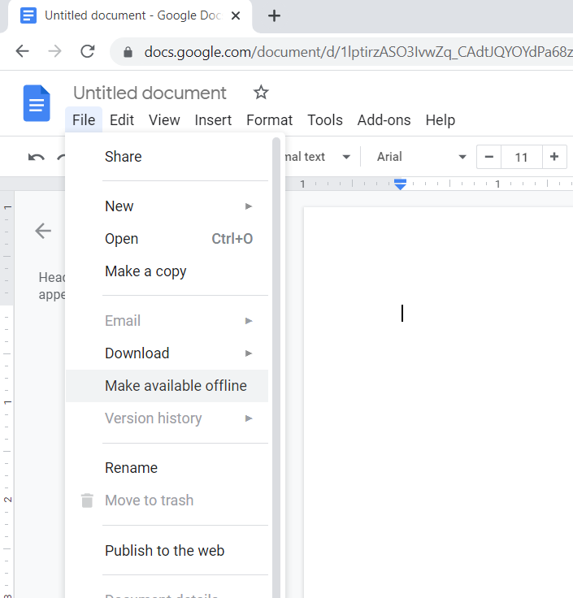Expand the Email submenu arrow

[249, 321]
